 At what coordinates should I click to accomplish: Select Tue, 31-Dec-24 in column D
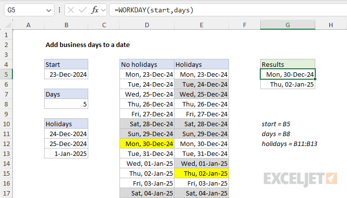coord(147,153)
